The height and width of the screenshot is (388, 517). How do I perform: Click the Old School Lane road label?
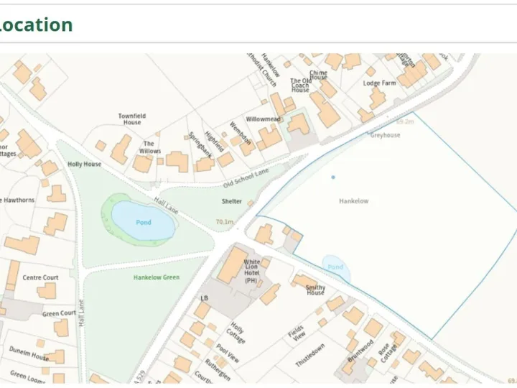246,178
